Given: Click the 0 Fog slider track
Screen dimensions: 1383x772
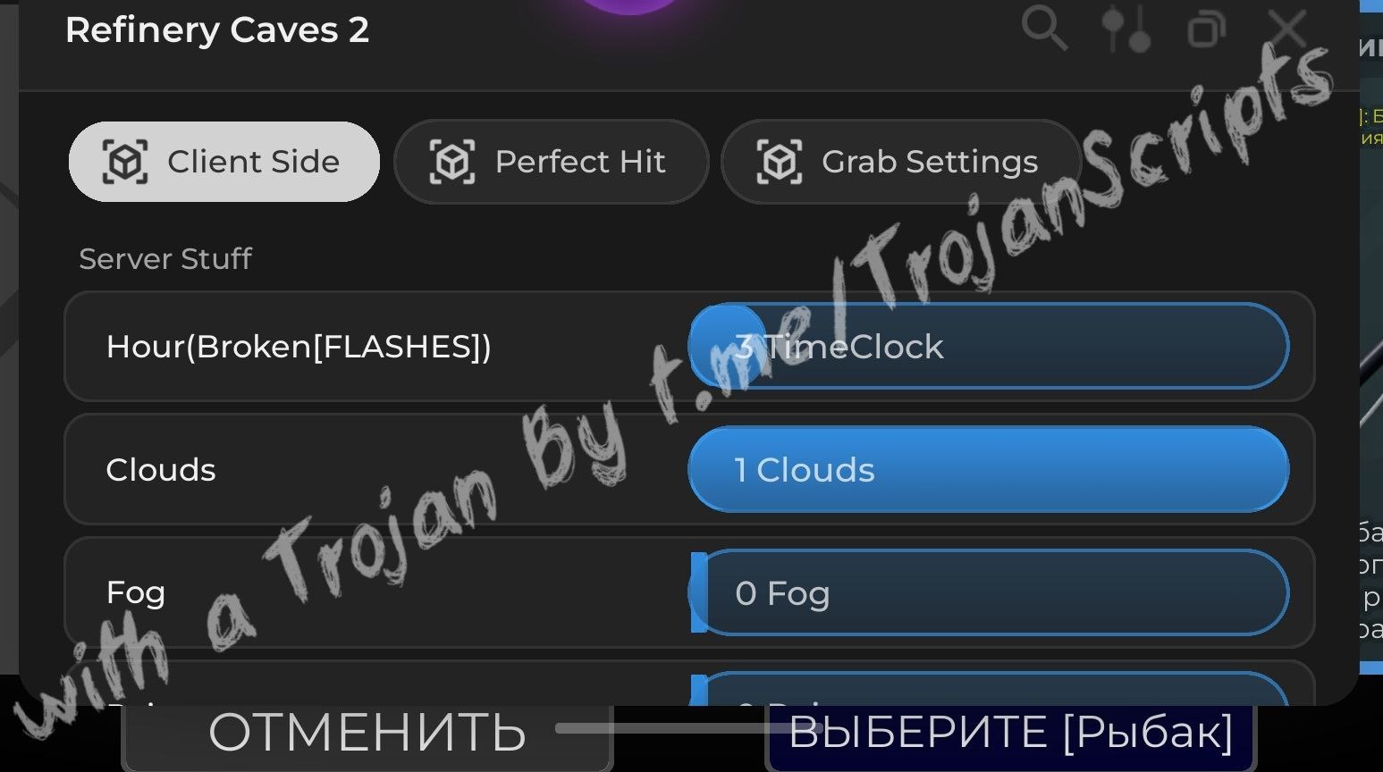Looking at the screenshot, I should pos(988,592).
